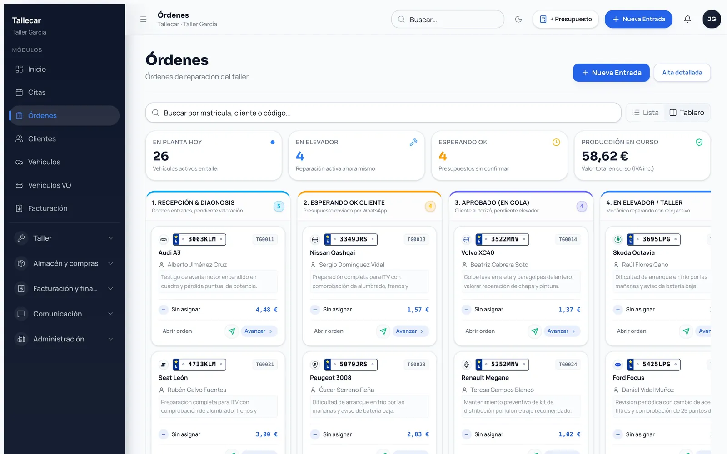Open JG user avatar menu
Screen dimensions: 727x454
(x=712, y=19)
